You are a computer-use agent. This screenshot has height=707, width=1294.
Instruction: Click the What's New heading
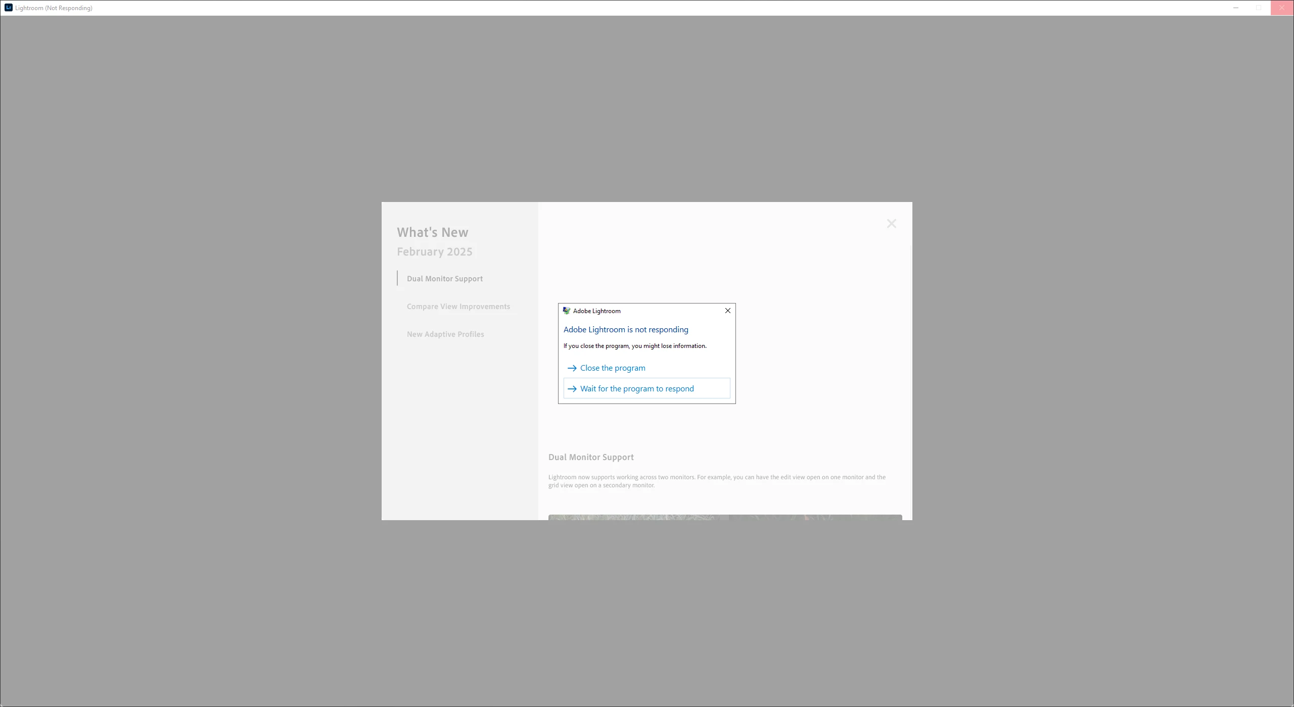pos(432,232)
